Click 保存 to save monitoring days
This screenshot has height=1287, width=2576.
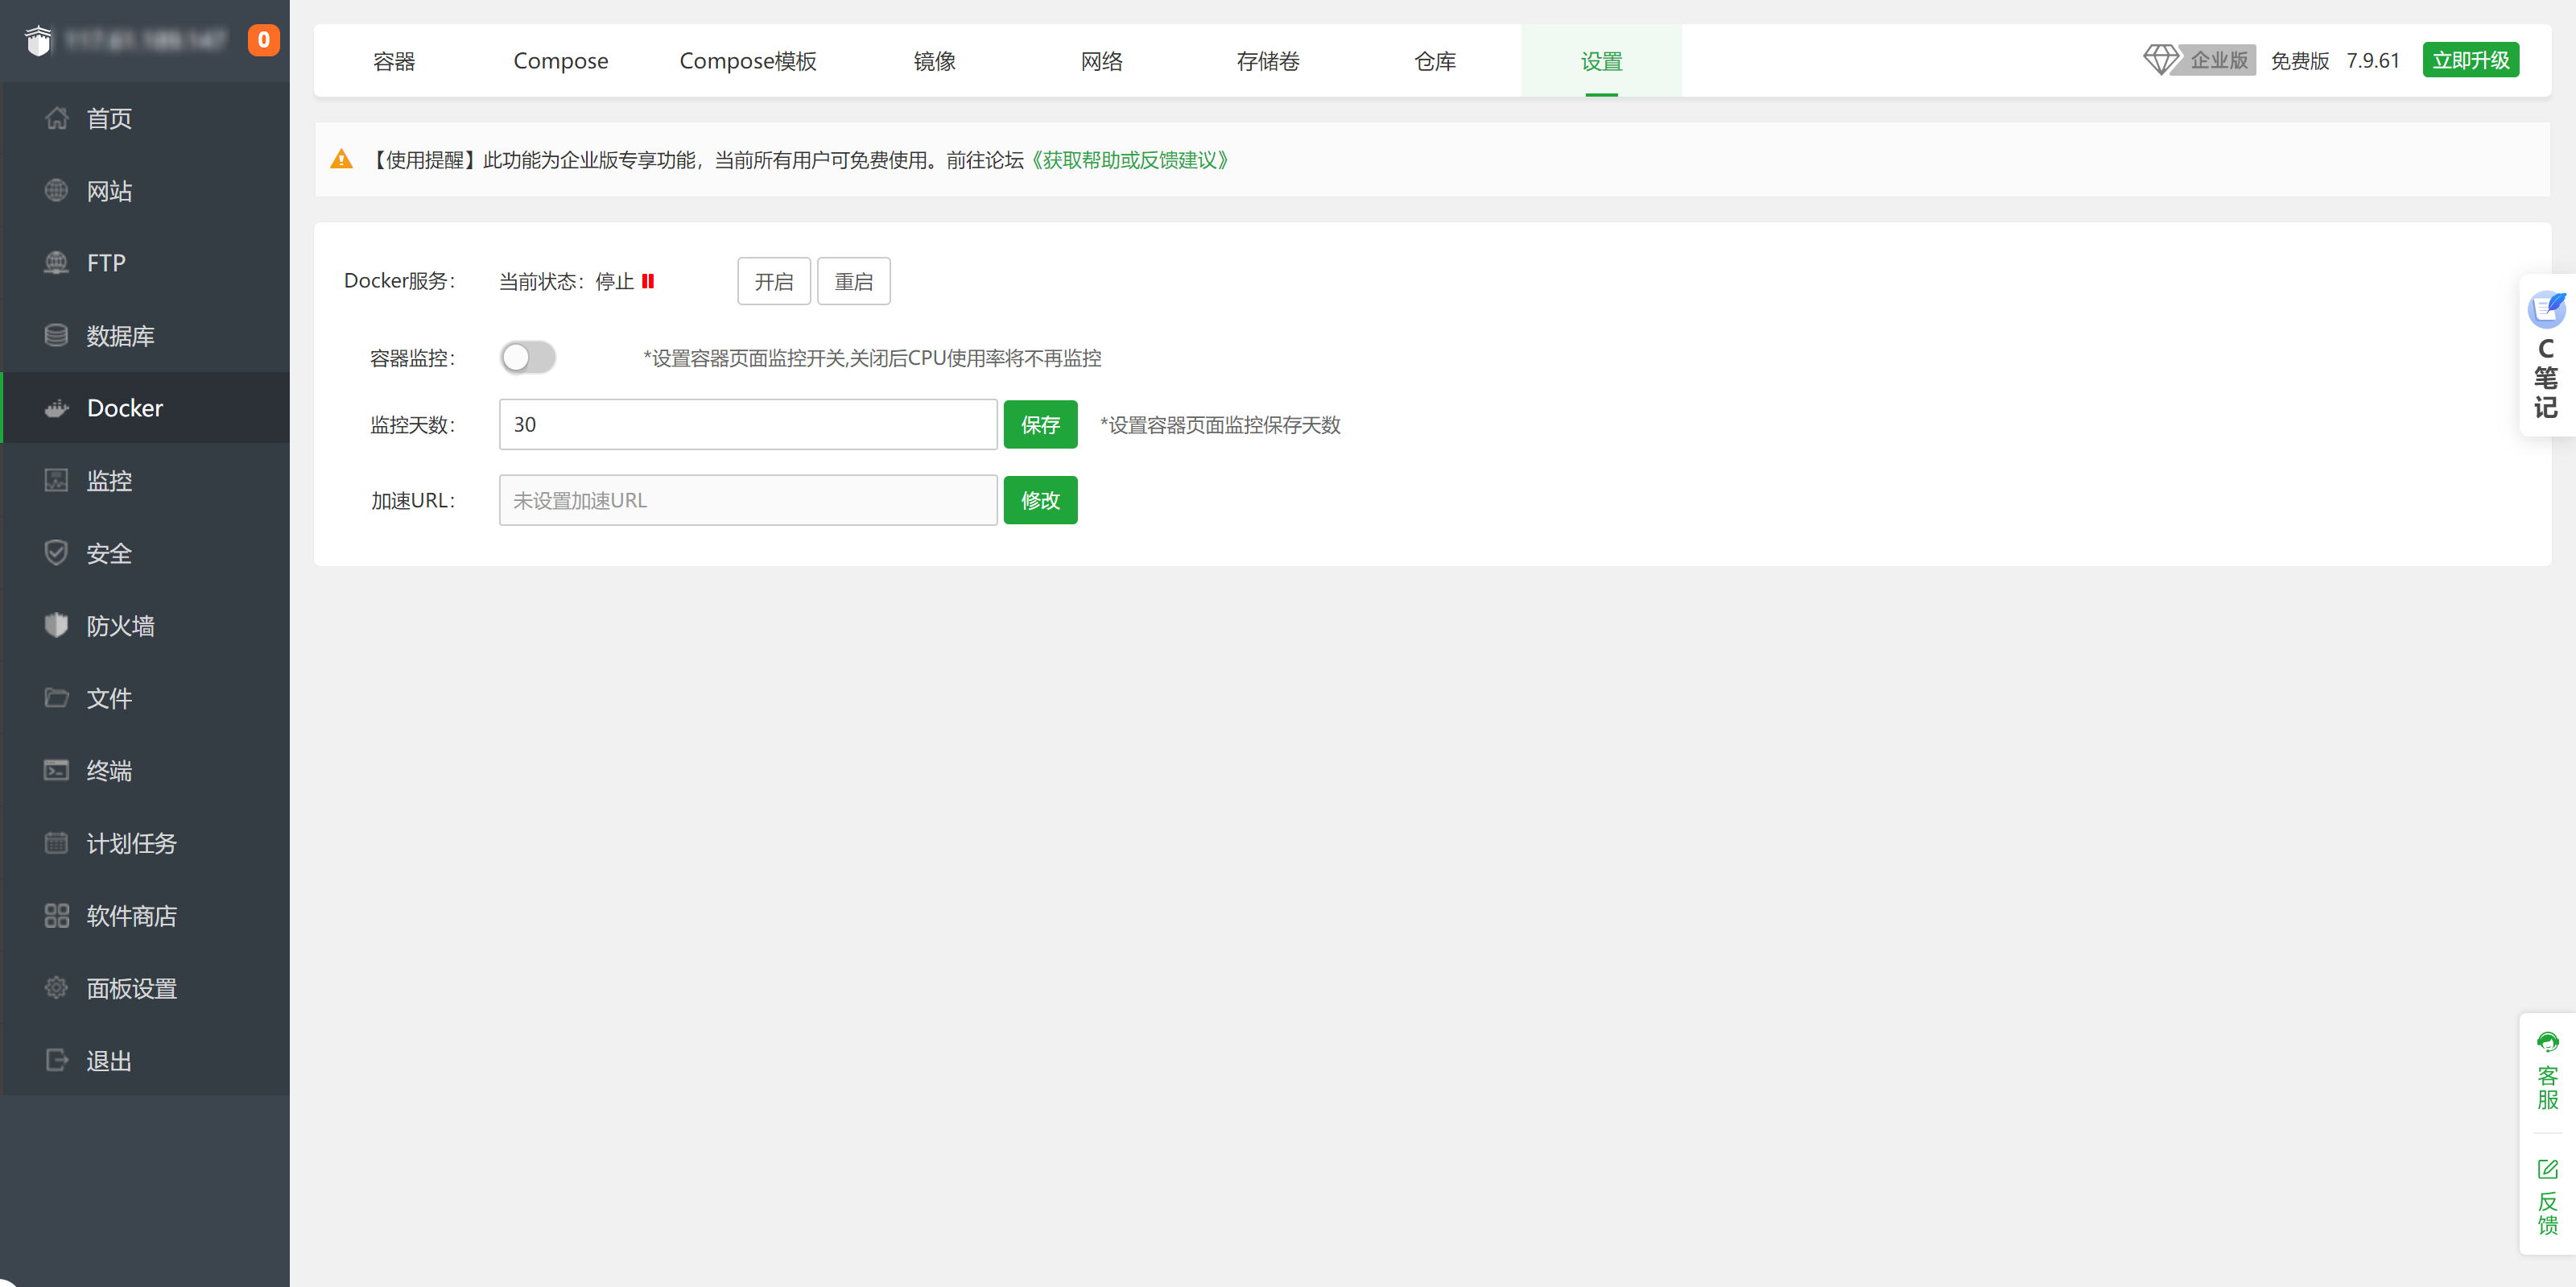[x=1040, y=424]
